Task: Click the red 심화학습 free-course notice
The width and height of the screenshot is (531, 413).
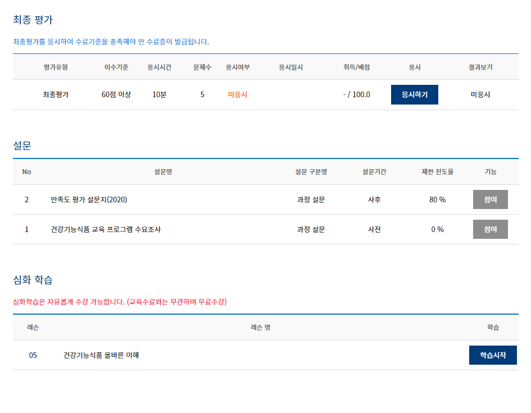Action: 120,302
